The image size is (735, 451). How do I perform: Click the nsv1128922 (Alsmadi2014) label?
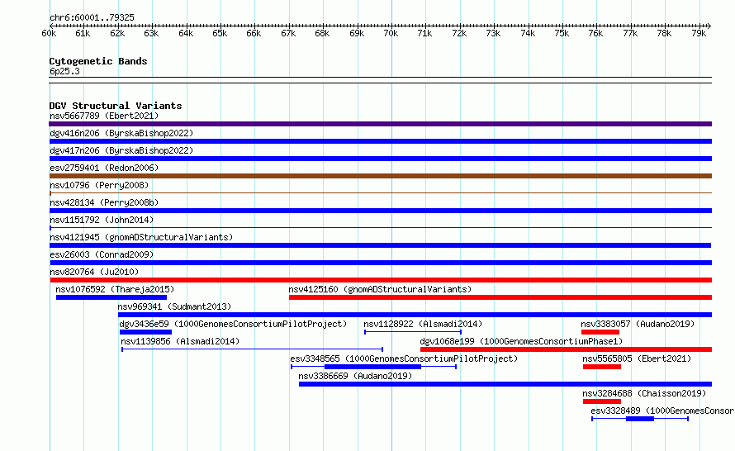[423, 324]
